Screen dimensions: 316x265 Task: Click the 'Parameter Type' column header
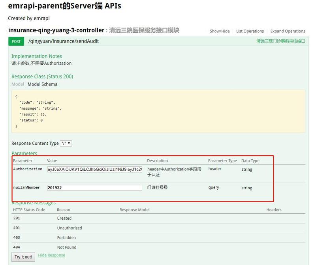click(222, 160)
